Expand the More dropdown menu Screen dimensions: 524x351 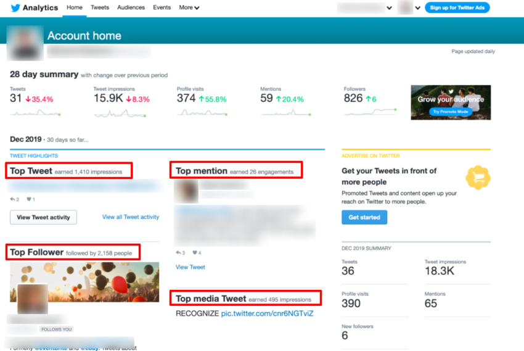[x=189, y=8]
